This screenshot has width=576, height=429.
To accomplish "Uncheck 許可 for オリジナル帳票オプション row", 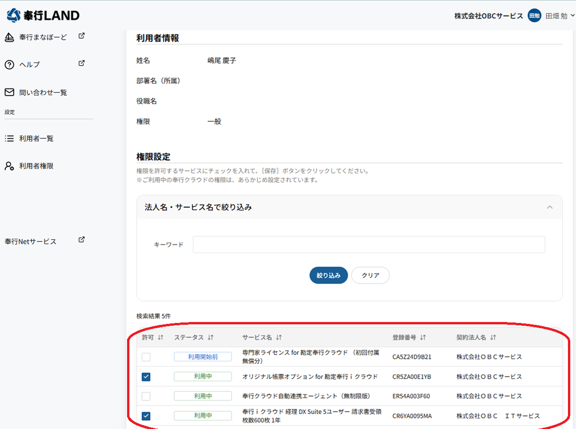I will [x=146, y=377].
